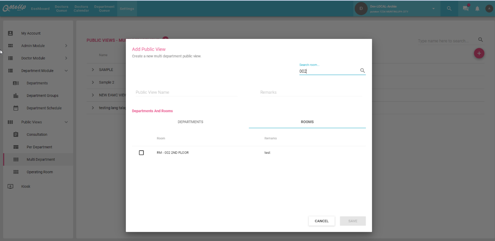Click the My Account person icon

(x=10, y=33)
